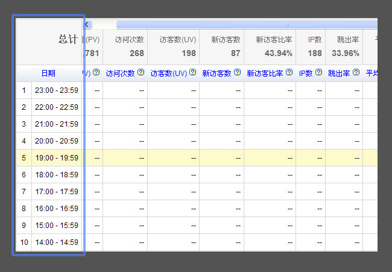This screenshot has height=272, width=392.
Task: Select the highlighted 19:00 - 19:59 row
Action: (x=197, y=158)
